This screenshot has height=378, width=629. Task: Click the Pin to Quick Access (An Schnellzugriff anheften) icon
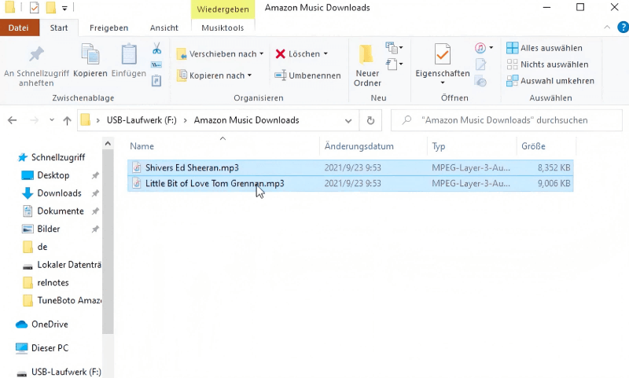[x=36, y=53]
